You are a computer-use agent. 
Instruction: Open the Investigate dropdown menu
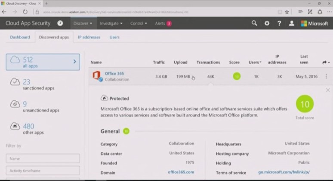click(x=111, y=23)
